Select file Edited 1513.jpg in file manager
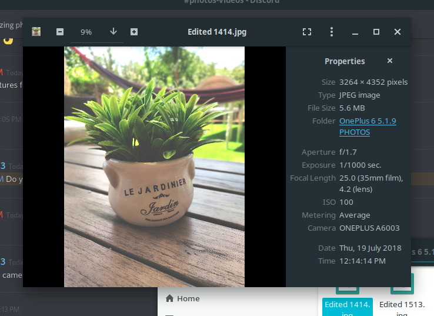This screenshot has height=316, width=434. tap(402, 307)
